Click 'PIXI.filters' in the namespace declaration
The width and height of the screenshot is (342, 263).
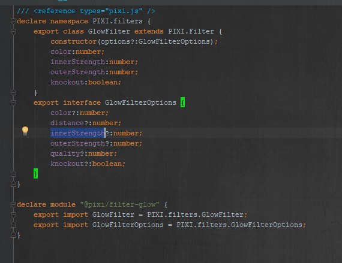click(x=118, y=21)
